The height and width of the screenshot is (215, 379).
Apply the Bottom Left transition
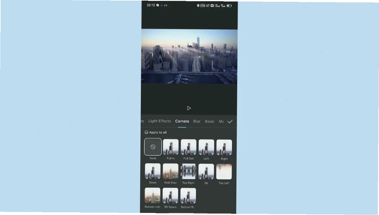[x=152, y=195]
